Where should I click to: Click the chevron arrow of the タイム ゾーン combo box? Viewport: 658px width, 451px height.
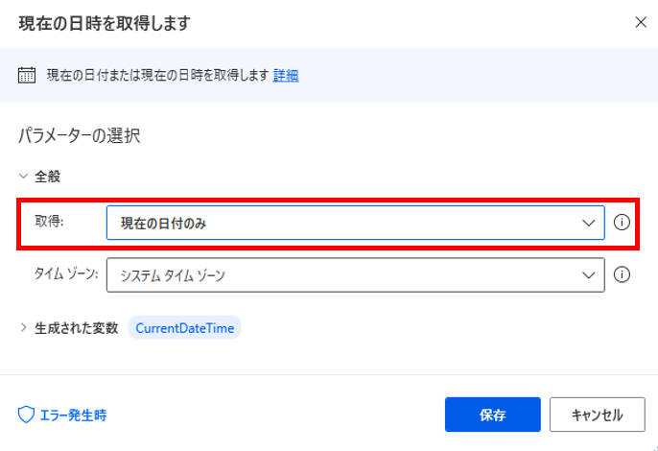(589, 275)
